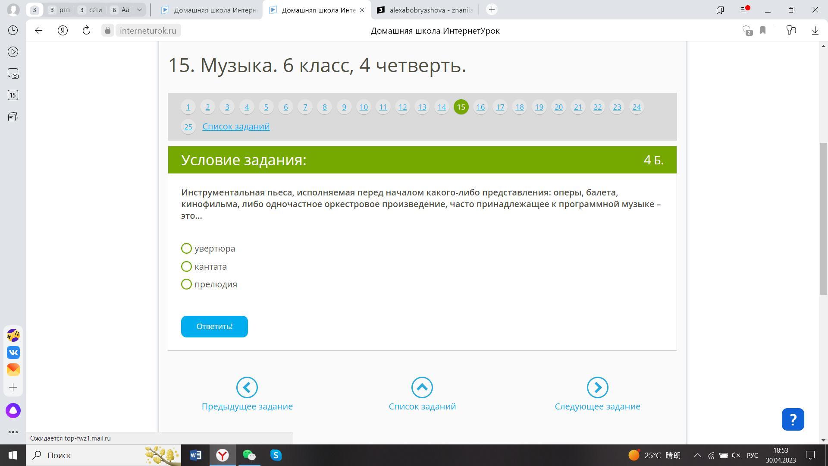Open the Список заданий link in navigation
This screenshot has height=466, width=828.
[x=236, y=126]
